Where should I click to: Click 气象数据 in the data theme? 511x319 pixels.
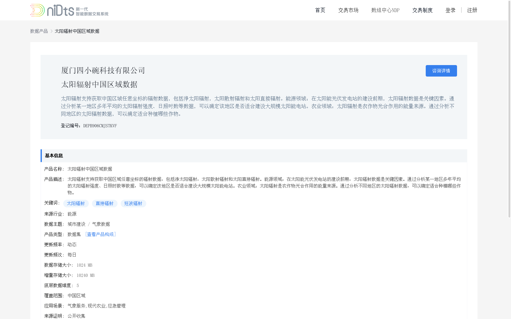101,224
